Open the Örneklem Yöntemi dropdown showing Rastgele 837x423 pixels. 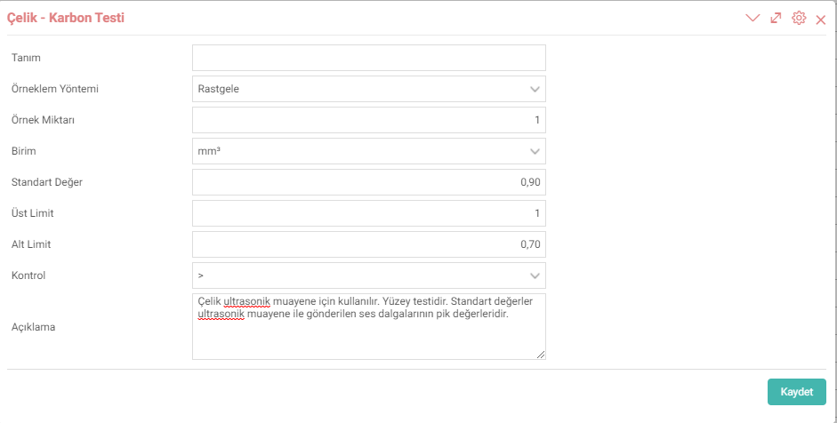click(369, 89)
